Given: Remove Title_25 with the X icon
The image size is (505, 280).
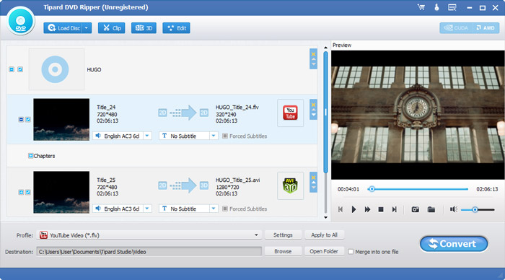Looking at the screenshot, I should (313, 178).
